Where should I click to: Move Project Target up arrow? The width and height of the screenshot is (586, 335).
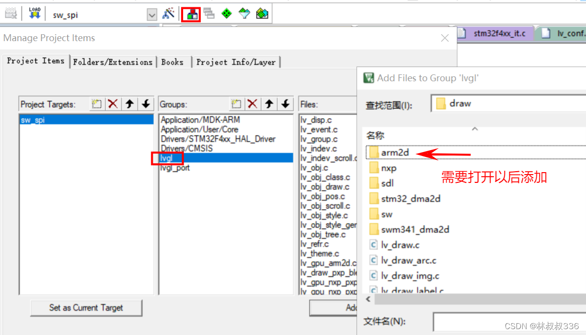coord(129,104)
